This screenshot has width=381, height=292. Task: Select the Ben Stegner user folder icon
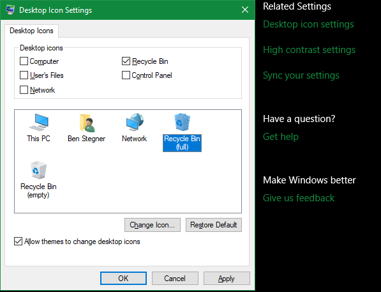click(87, 123)
